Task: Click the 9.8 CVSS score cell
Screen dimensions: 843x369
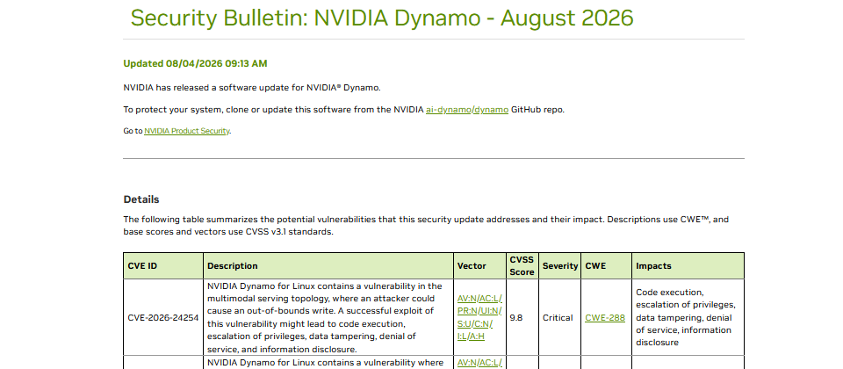Action: click(x=522, y=317)
